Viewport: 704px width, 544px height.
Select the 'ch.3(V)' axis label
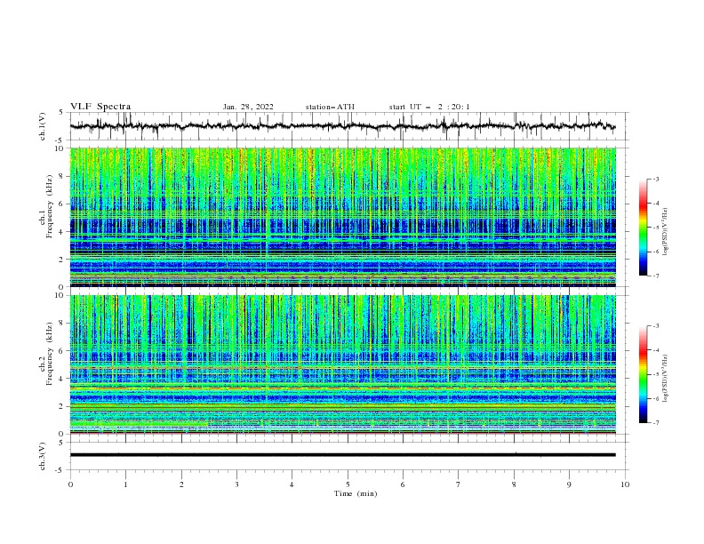[43, 456]
